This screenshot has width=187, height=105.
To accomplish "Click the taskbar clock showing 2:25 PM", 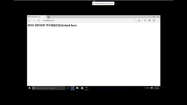I will [156, 88].
